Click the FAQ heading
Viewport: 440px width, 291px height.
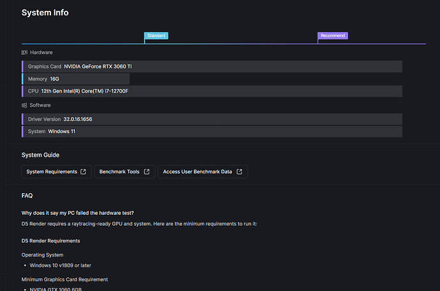(27, 196)
